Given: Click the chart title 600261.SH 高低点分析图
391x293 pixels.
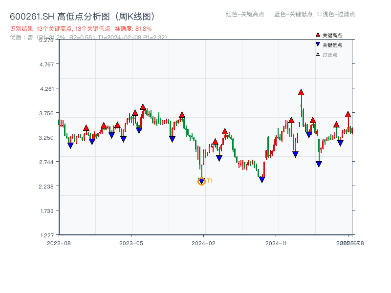Looking at the screenshot, I should tap(83, 17).
